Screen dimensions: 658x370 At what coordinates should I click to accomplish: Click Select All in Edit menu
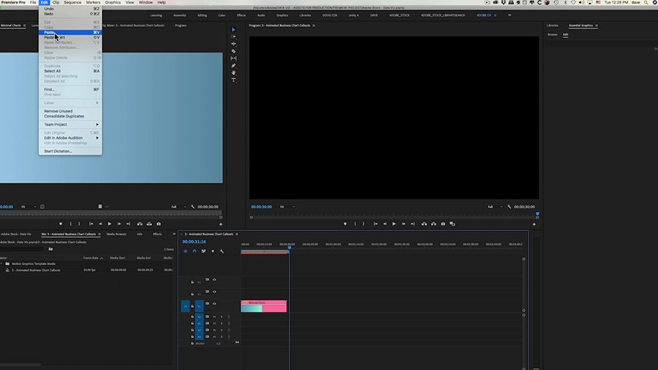pyautogui.click(x=53, y=71)
